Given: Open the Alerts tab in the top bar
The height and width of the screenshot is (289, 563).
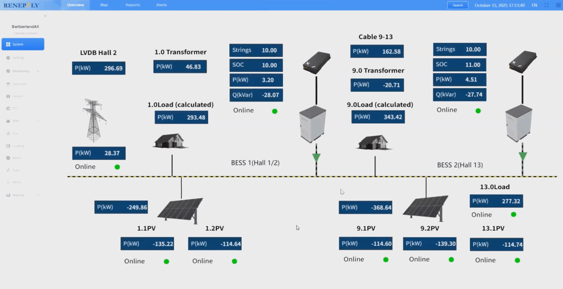Looking at the screenshot, I should point(161,5).
